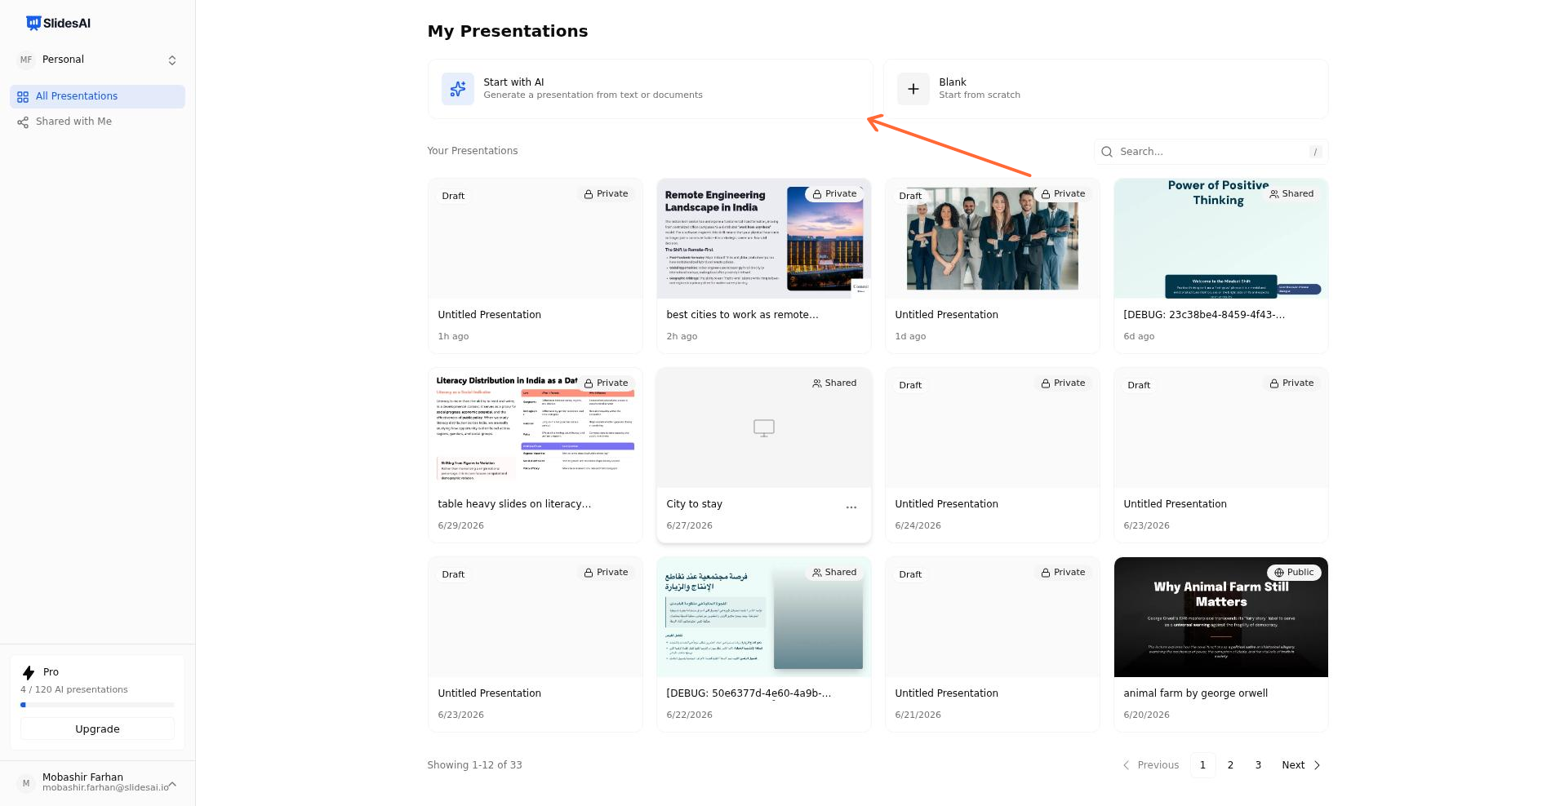Go to page 2 of presentations
Image resolution: width=1560 pixels, height=806 pixels.
pyautogui.click(x=1230, y=765)
